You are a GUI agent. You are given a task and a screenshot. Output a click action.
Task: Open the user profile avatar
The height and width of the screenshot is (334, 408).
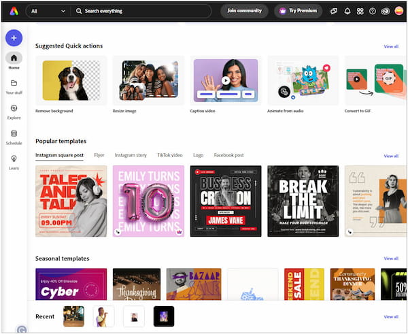tap(398, 11)
